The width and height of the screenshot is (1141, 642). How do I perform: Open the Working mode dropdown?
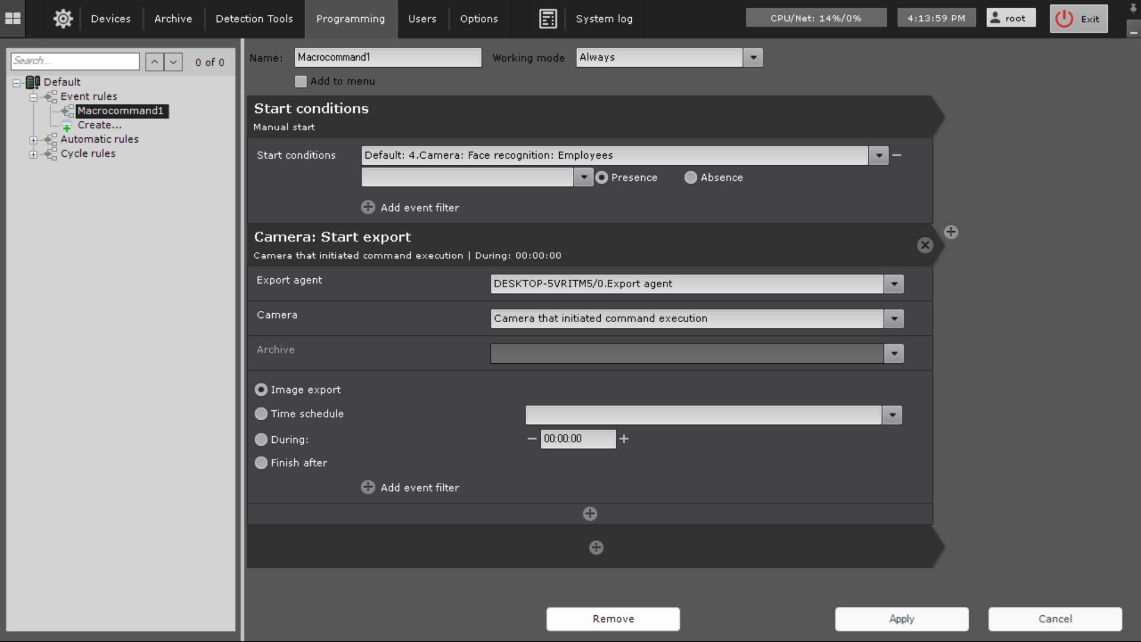[x=753, y=58]
